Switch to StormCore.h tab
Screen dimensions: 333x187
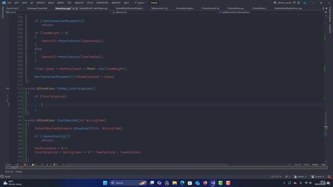point(12,8)
